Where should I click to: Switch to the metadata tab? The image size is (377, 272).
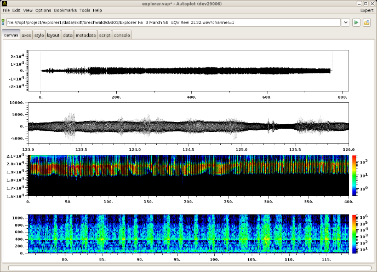[85, 35]
